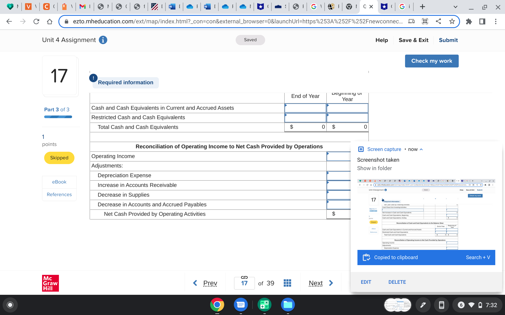Click the Part 3 progress bar
Screen dimensions: 505x315
(58, 117)
